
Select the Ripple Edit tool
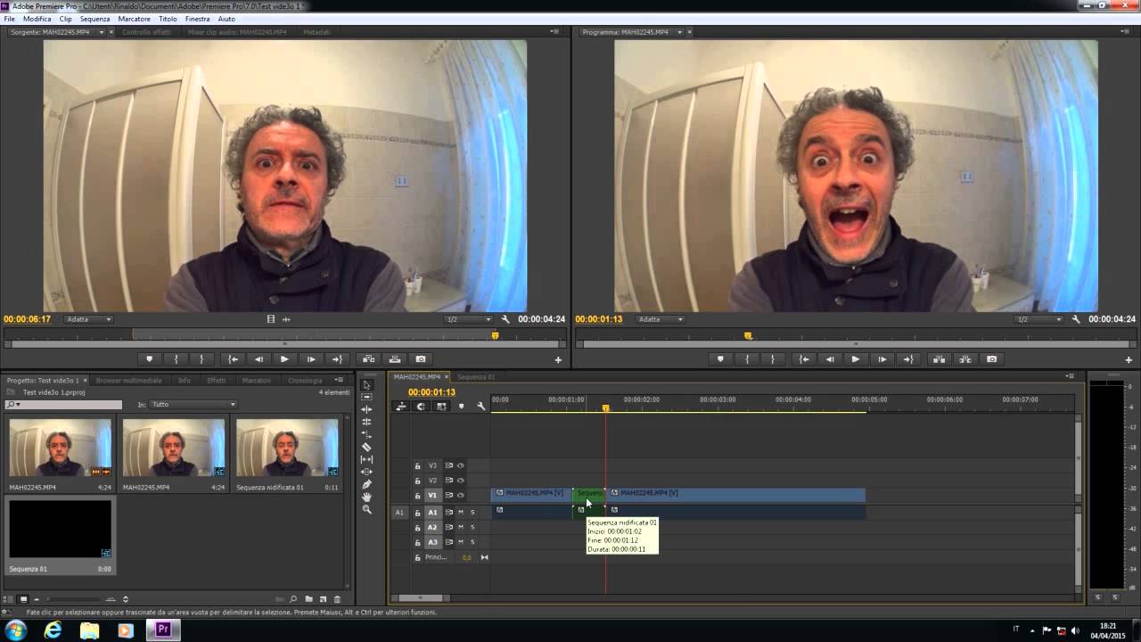click(x=366, y=409)
